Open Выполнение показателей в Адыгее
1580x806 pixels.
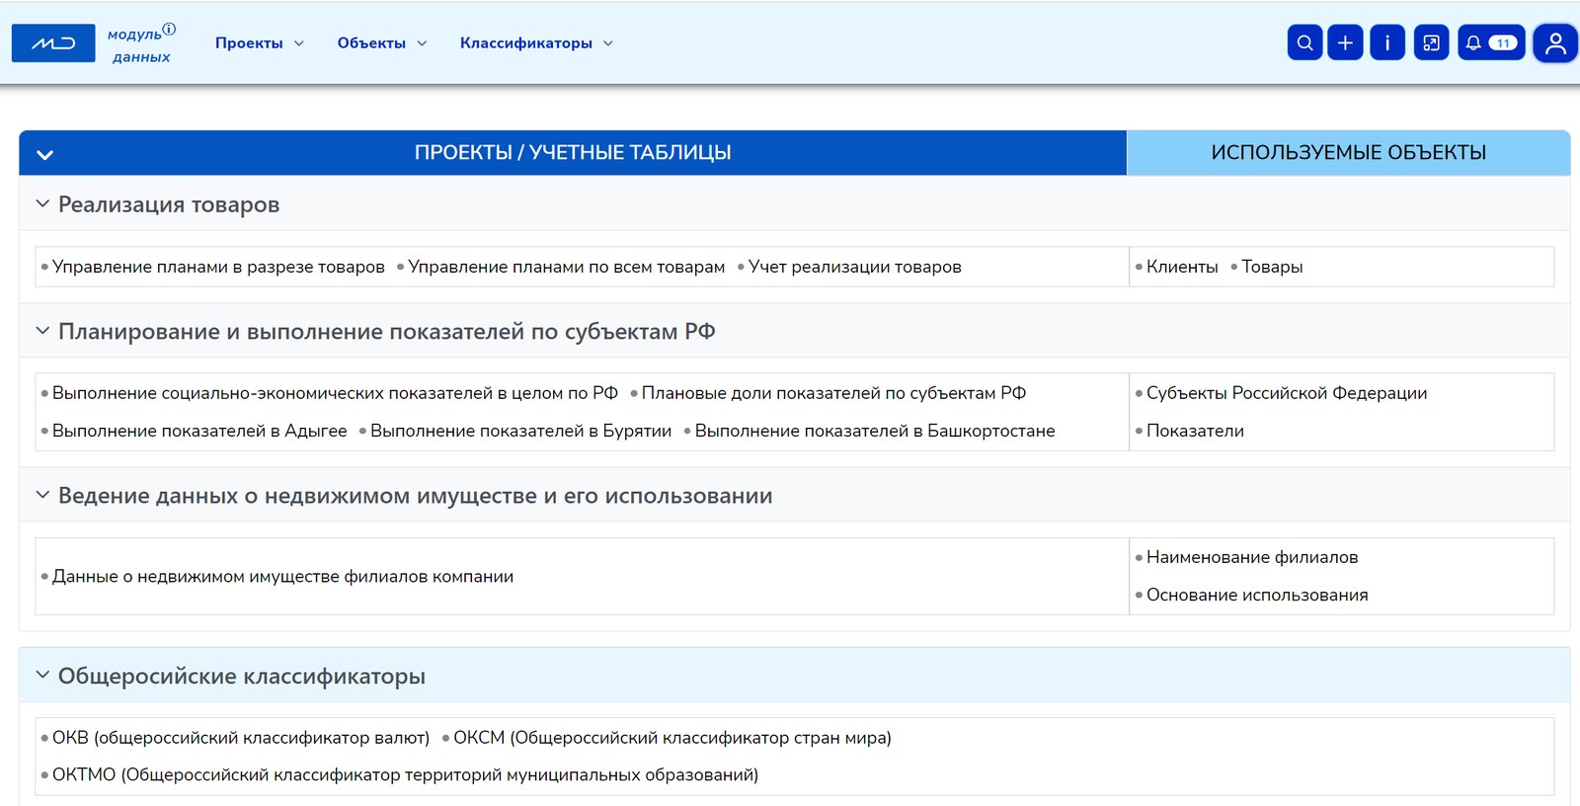click(199, 431)
